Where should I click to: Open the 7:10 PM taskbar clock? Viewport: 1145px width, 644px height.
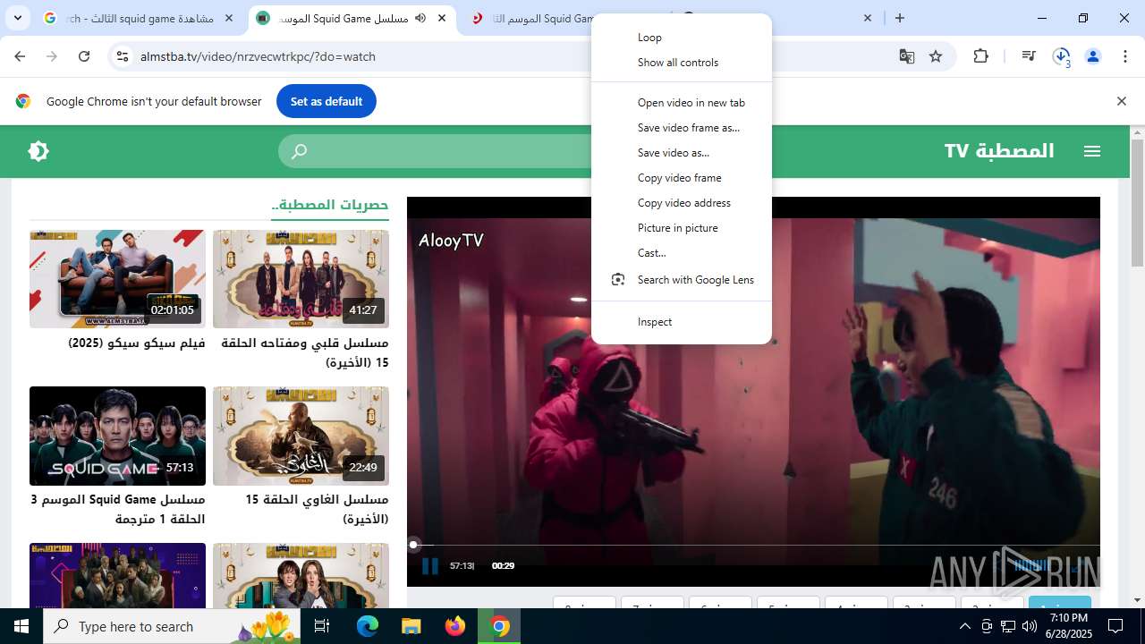(x=1069, y=626)
